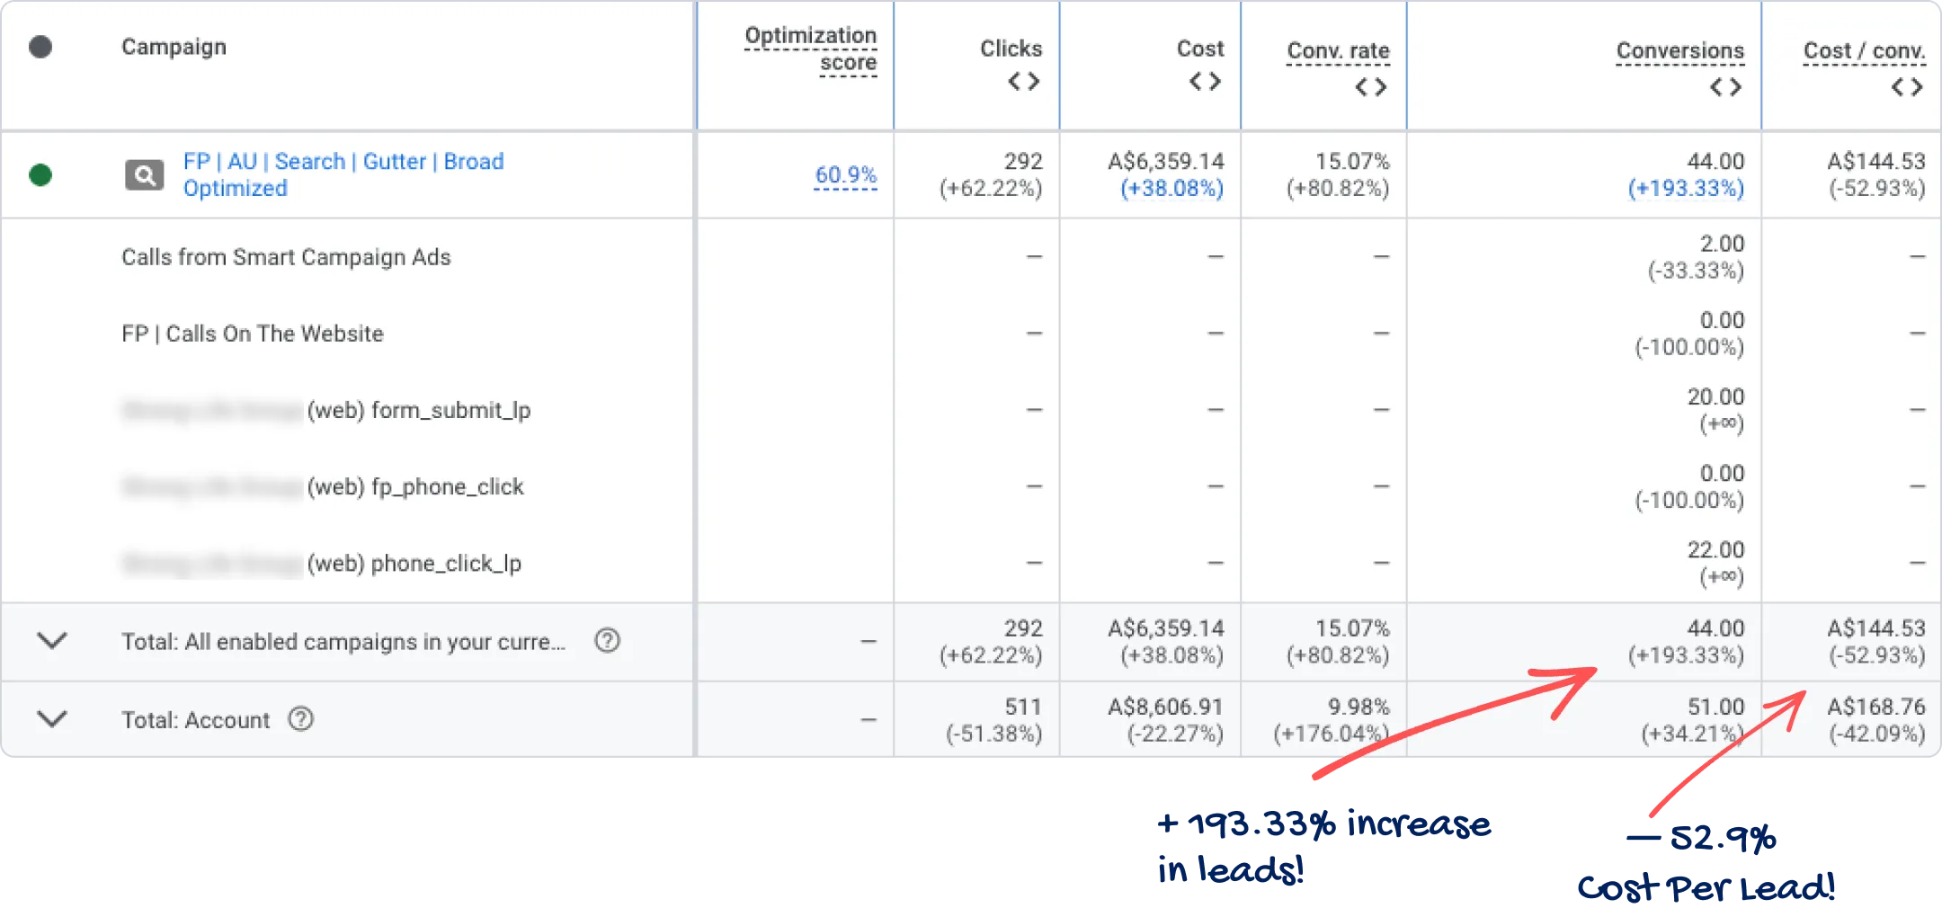The height and width of the screenshot is (917, 1942).
Task: Click the Cost column header
Action: 1200,49
